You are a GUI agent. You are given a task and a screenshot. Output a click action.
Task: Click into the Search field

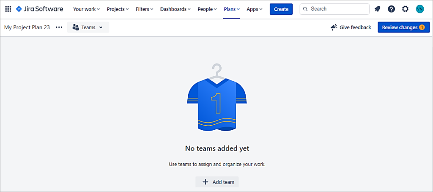click(334, 9)
